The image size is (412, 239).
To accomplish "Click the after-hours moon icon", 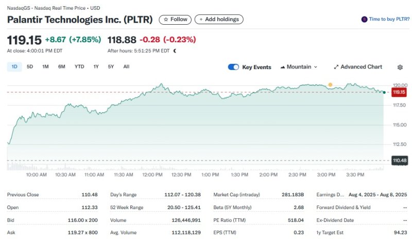I will [x=175, y=50].
